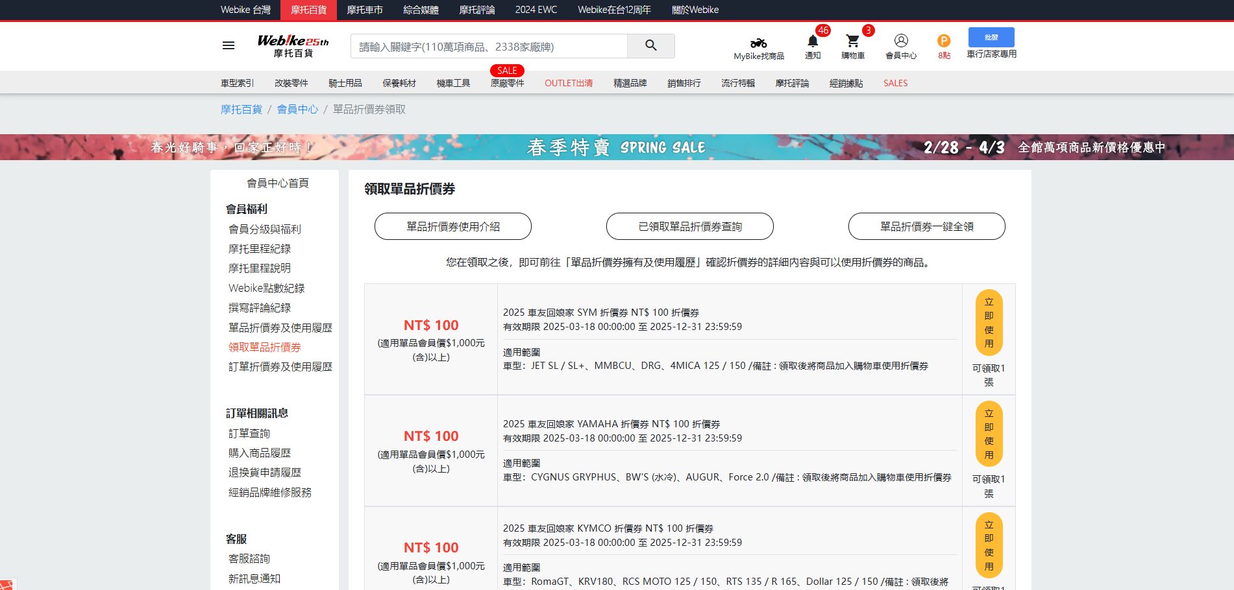Click the blue wholesale dealer button
This screenshot has width=1234, height=590.
[991, 38]
